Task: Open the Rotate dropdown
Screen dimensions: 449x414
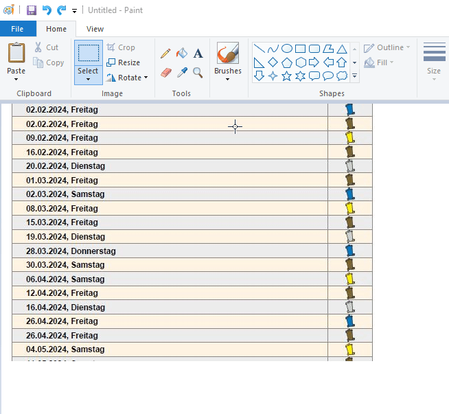Action: click(146, 78)
